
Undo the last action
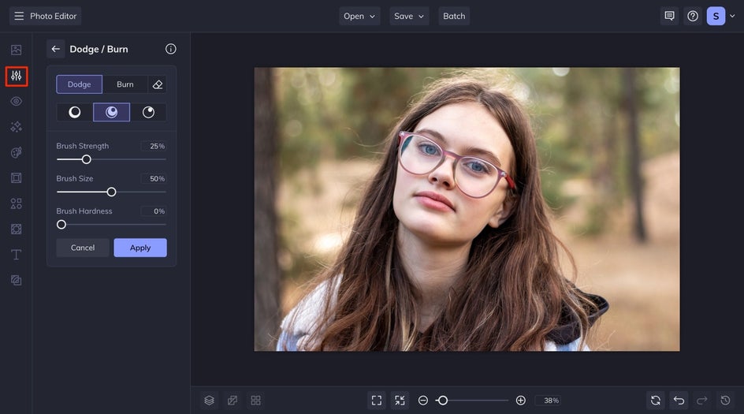click(x=679, y=401)
